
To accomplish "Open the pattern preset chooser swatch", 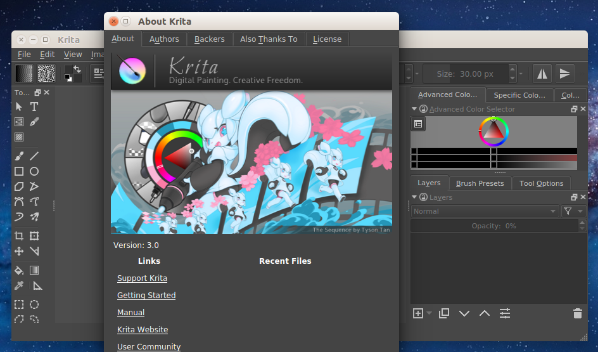I will click(46, 74).
